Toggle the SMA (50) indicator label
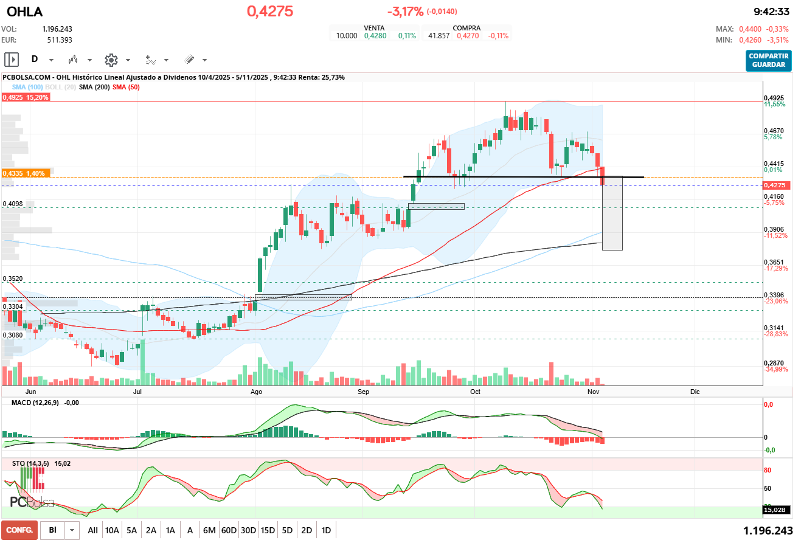 [x=126, y=88]
